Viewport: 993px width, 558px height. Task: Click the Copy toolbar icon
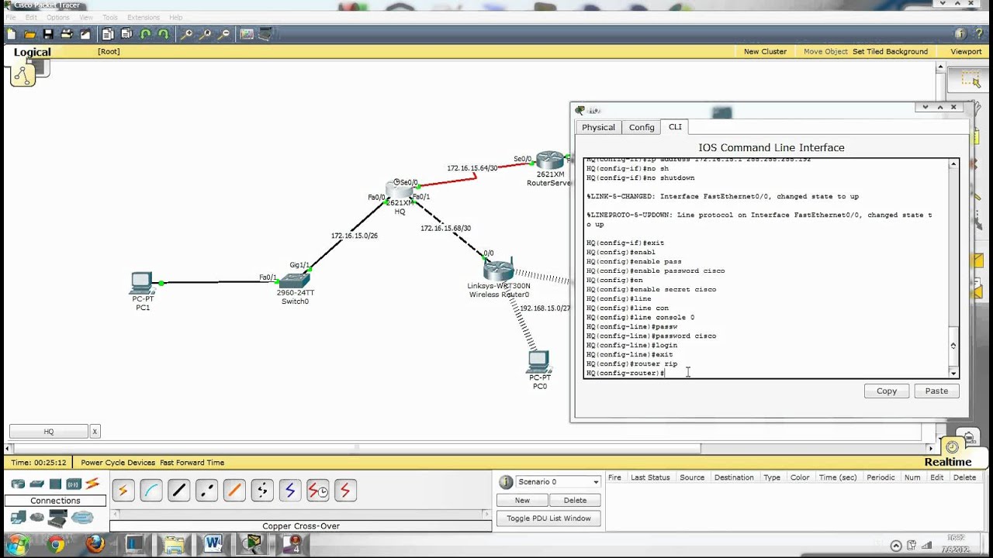click(x=108, y=34)
